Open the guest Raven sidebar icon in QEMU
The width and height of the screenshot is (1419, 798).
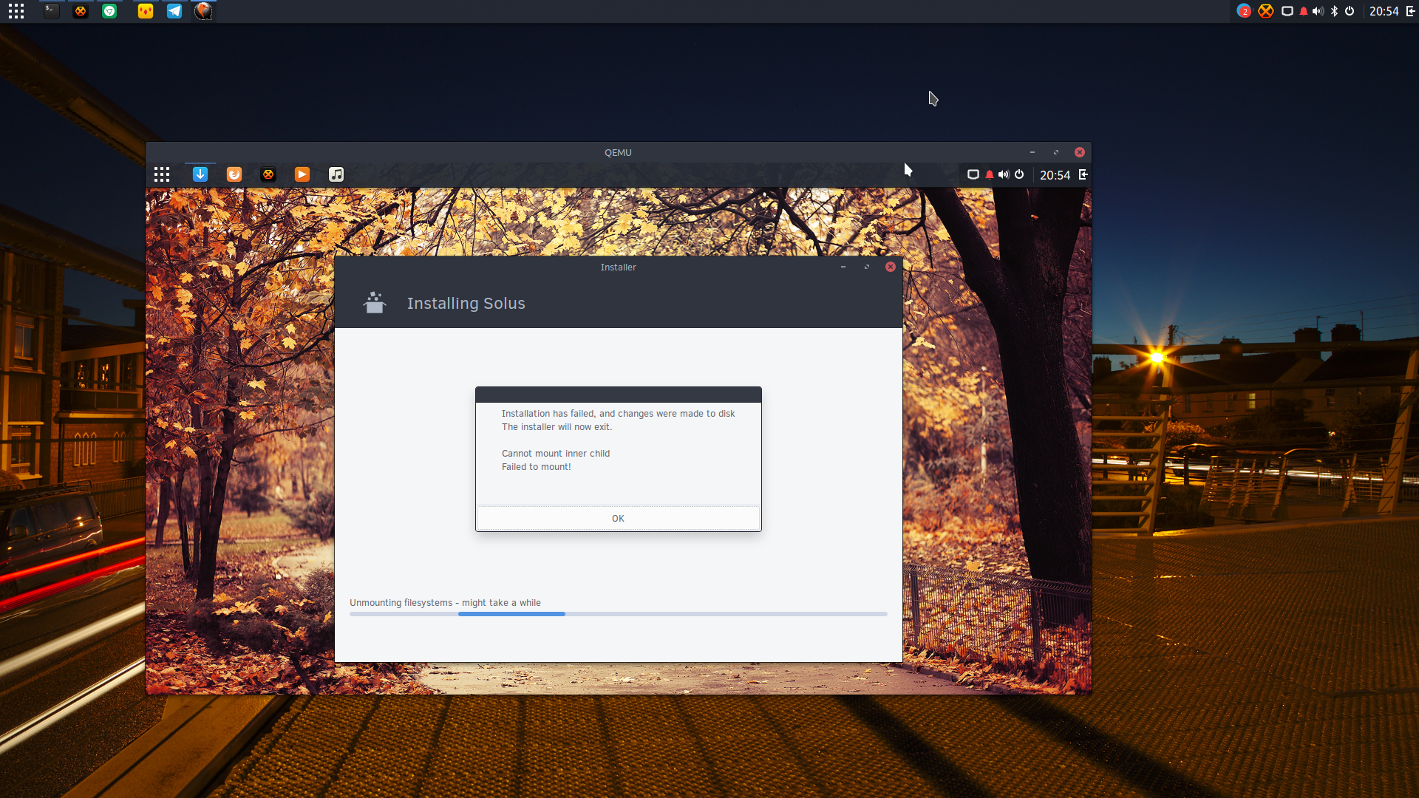click(x=1083, y=174)
